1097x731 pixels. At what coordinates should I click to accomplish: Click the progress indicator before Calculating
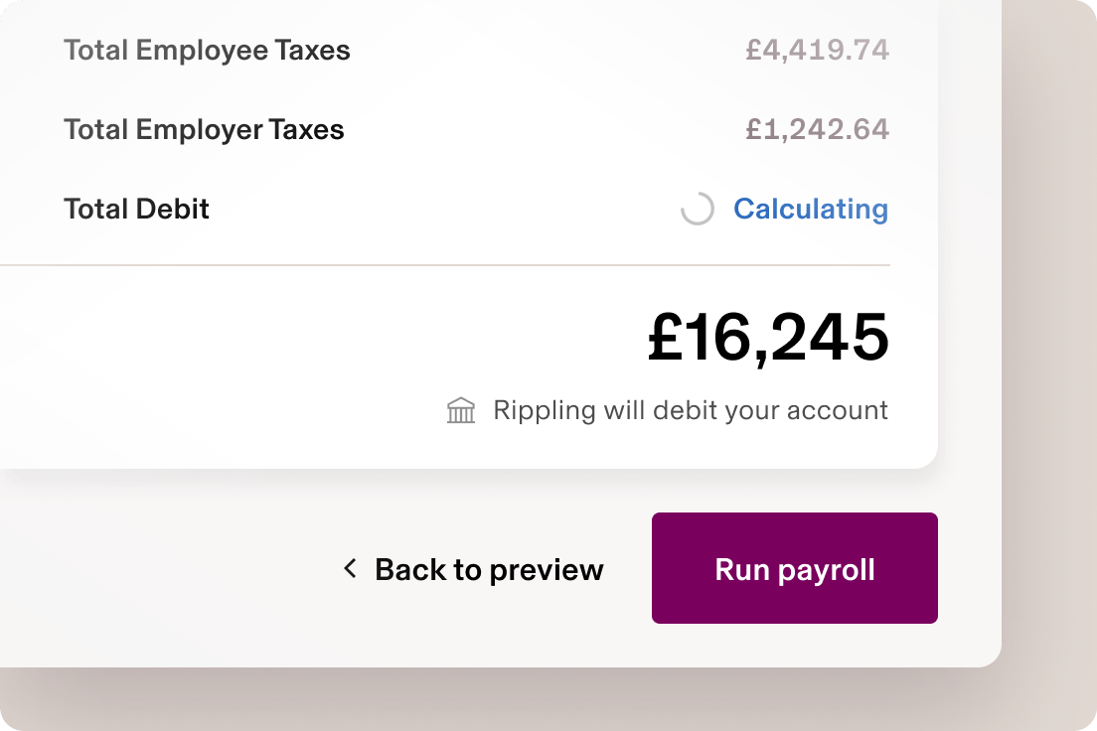[x=699, y=210]
